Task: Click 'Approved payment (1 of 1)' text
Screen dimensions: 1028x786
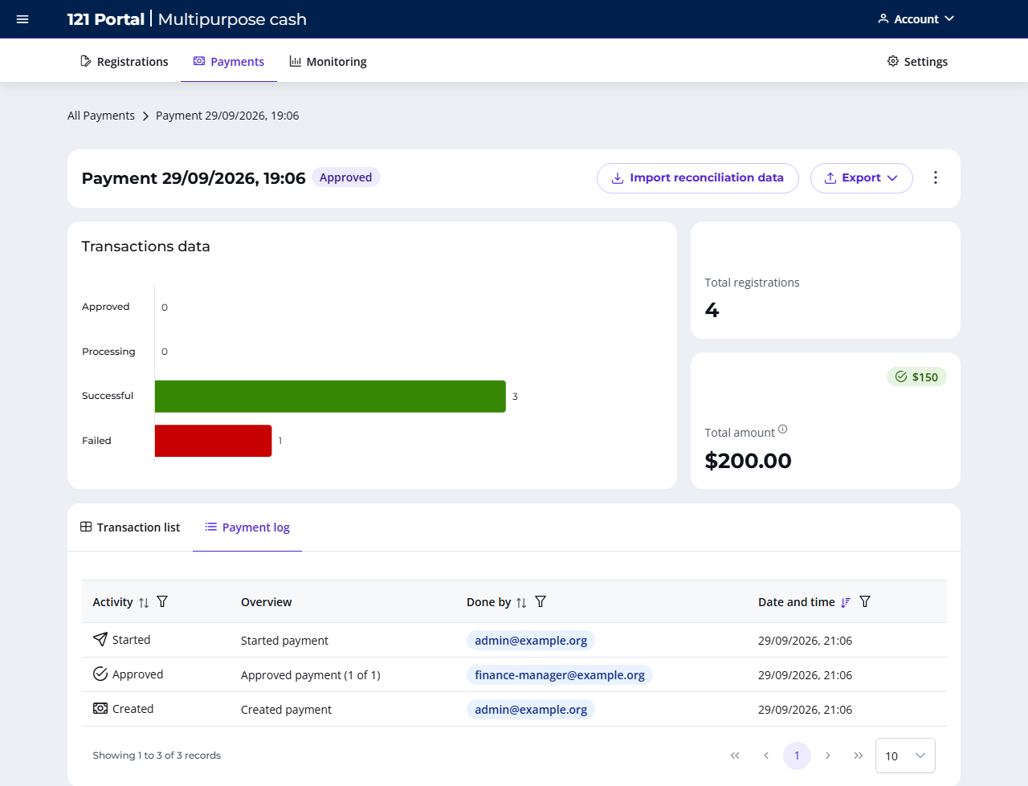Action: (311, 675)
